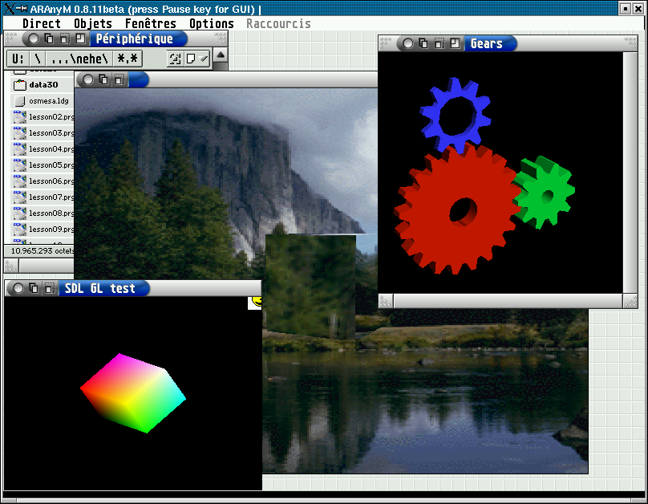Select the osmesa.ldg file
Viewport: 648px width, 504px height.
click(x=49, y=101)
